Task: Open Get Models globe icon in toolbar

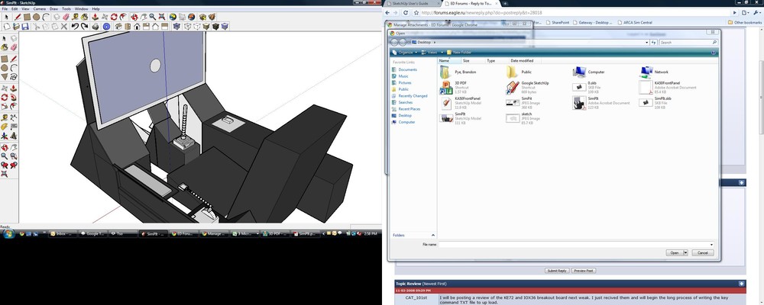Action: click(x=173, y=17)
